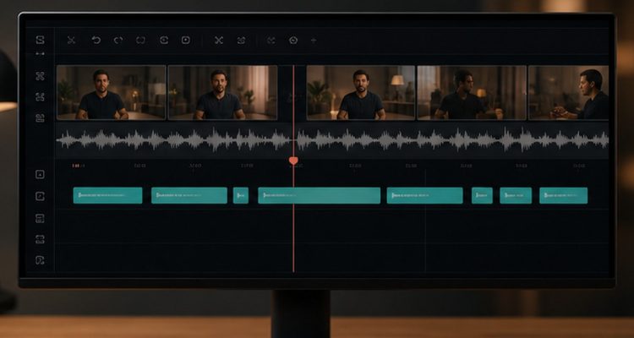
Task: Select the first video clip thumbnail with plant
Action: 112,93
